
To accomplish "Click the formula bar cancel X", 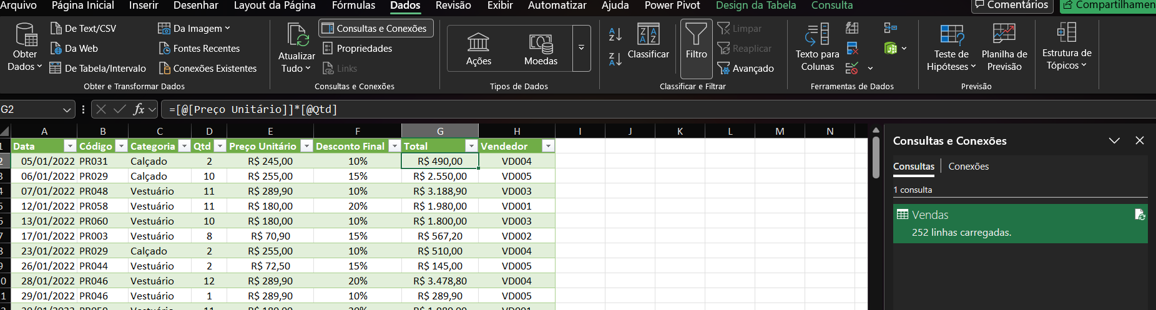I will [x=101, y=109].
